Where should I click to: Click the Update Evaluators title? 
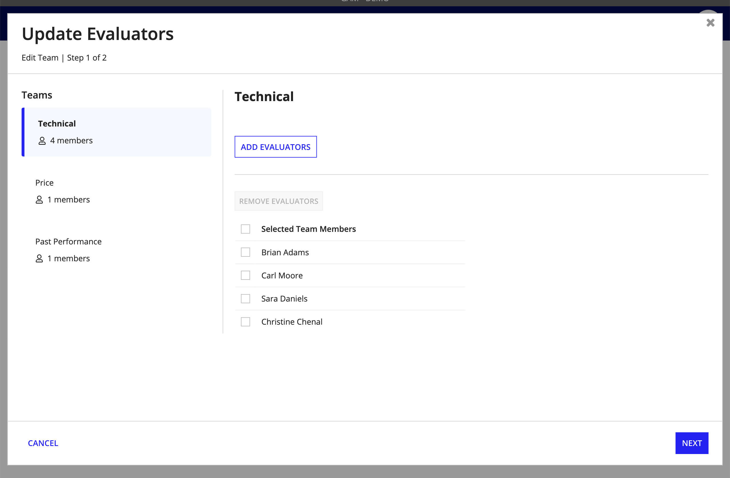(98, 34)
